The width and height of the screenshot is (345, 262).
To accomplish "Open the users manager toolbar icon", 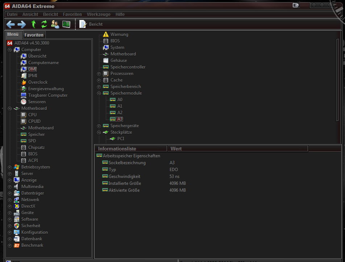I will (55, 24).
